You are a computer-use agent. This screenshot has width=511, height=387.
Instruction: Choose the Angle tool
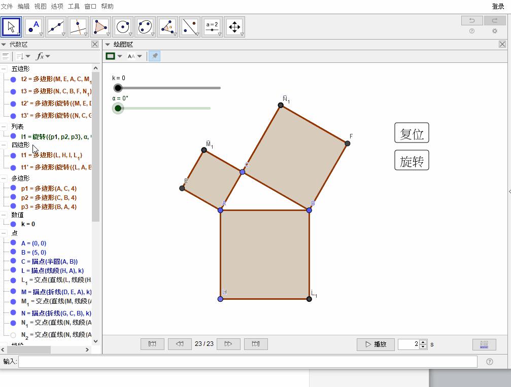[x=167, y=27]
